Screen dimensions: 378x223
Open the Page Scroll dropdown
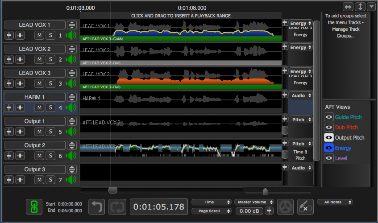pos(212,211)
